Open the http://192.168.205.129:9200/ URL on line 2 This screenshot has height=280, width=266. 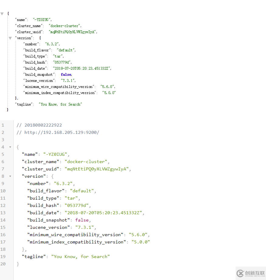coord(62,132)
